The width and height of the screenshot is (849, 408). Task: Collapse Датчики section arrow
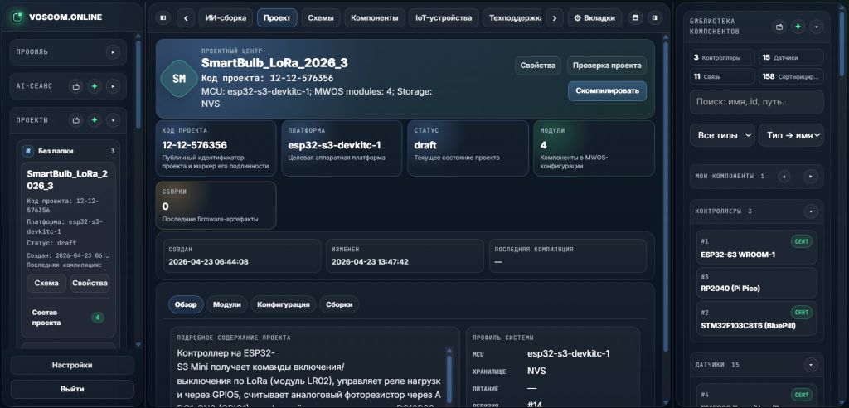point(810,365)
